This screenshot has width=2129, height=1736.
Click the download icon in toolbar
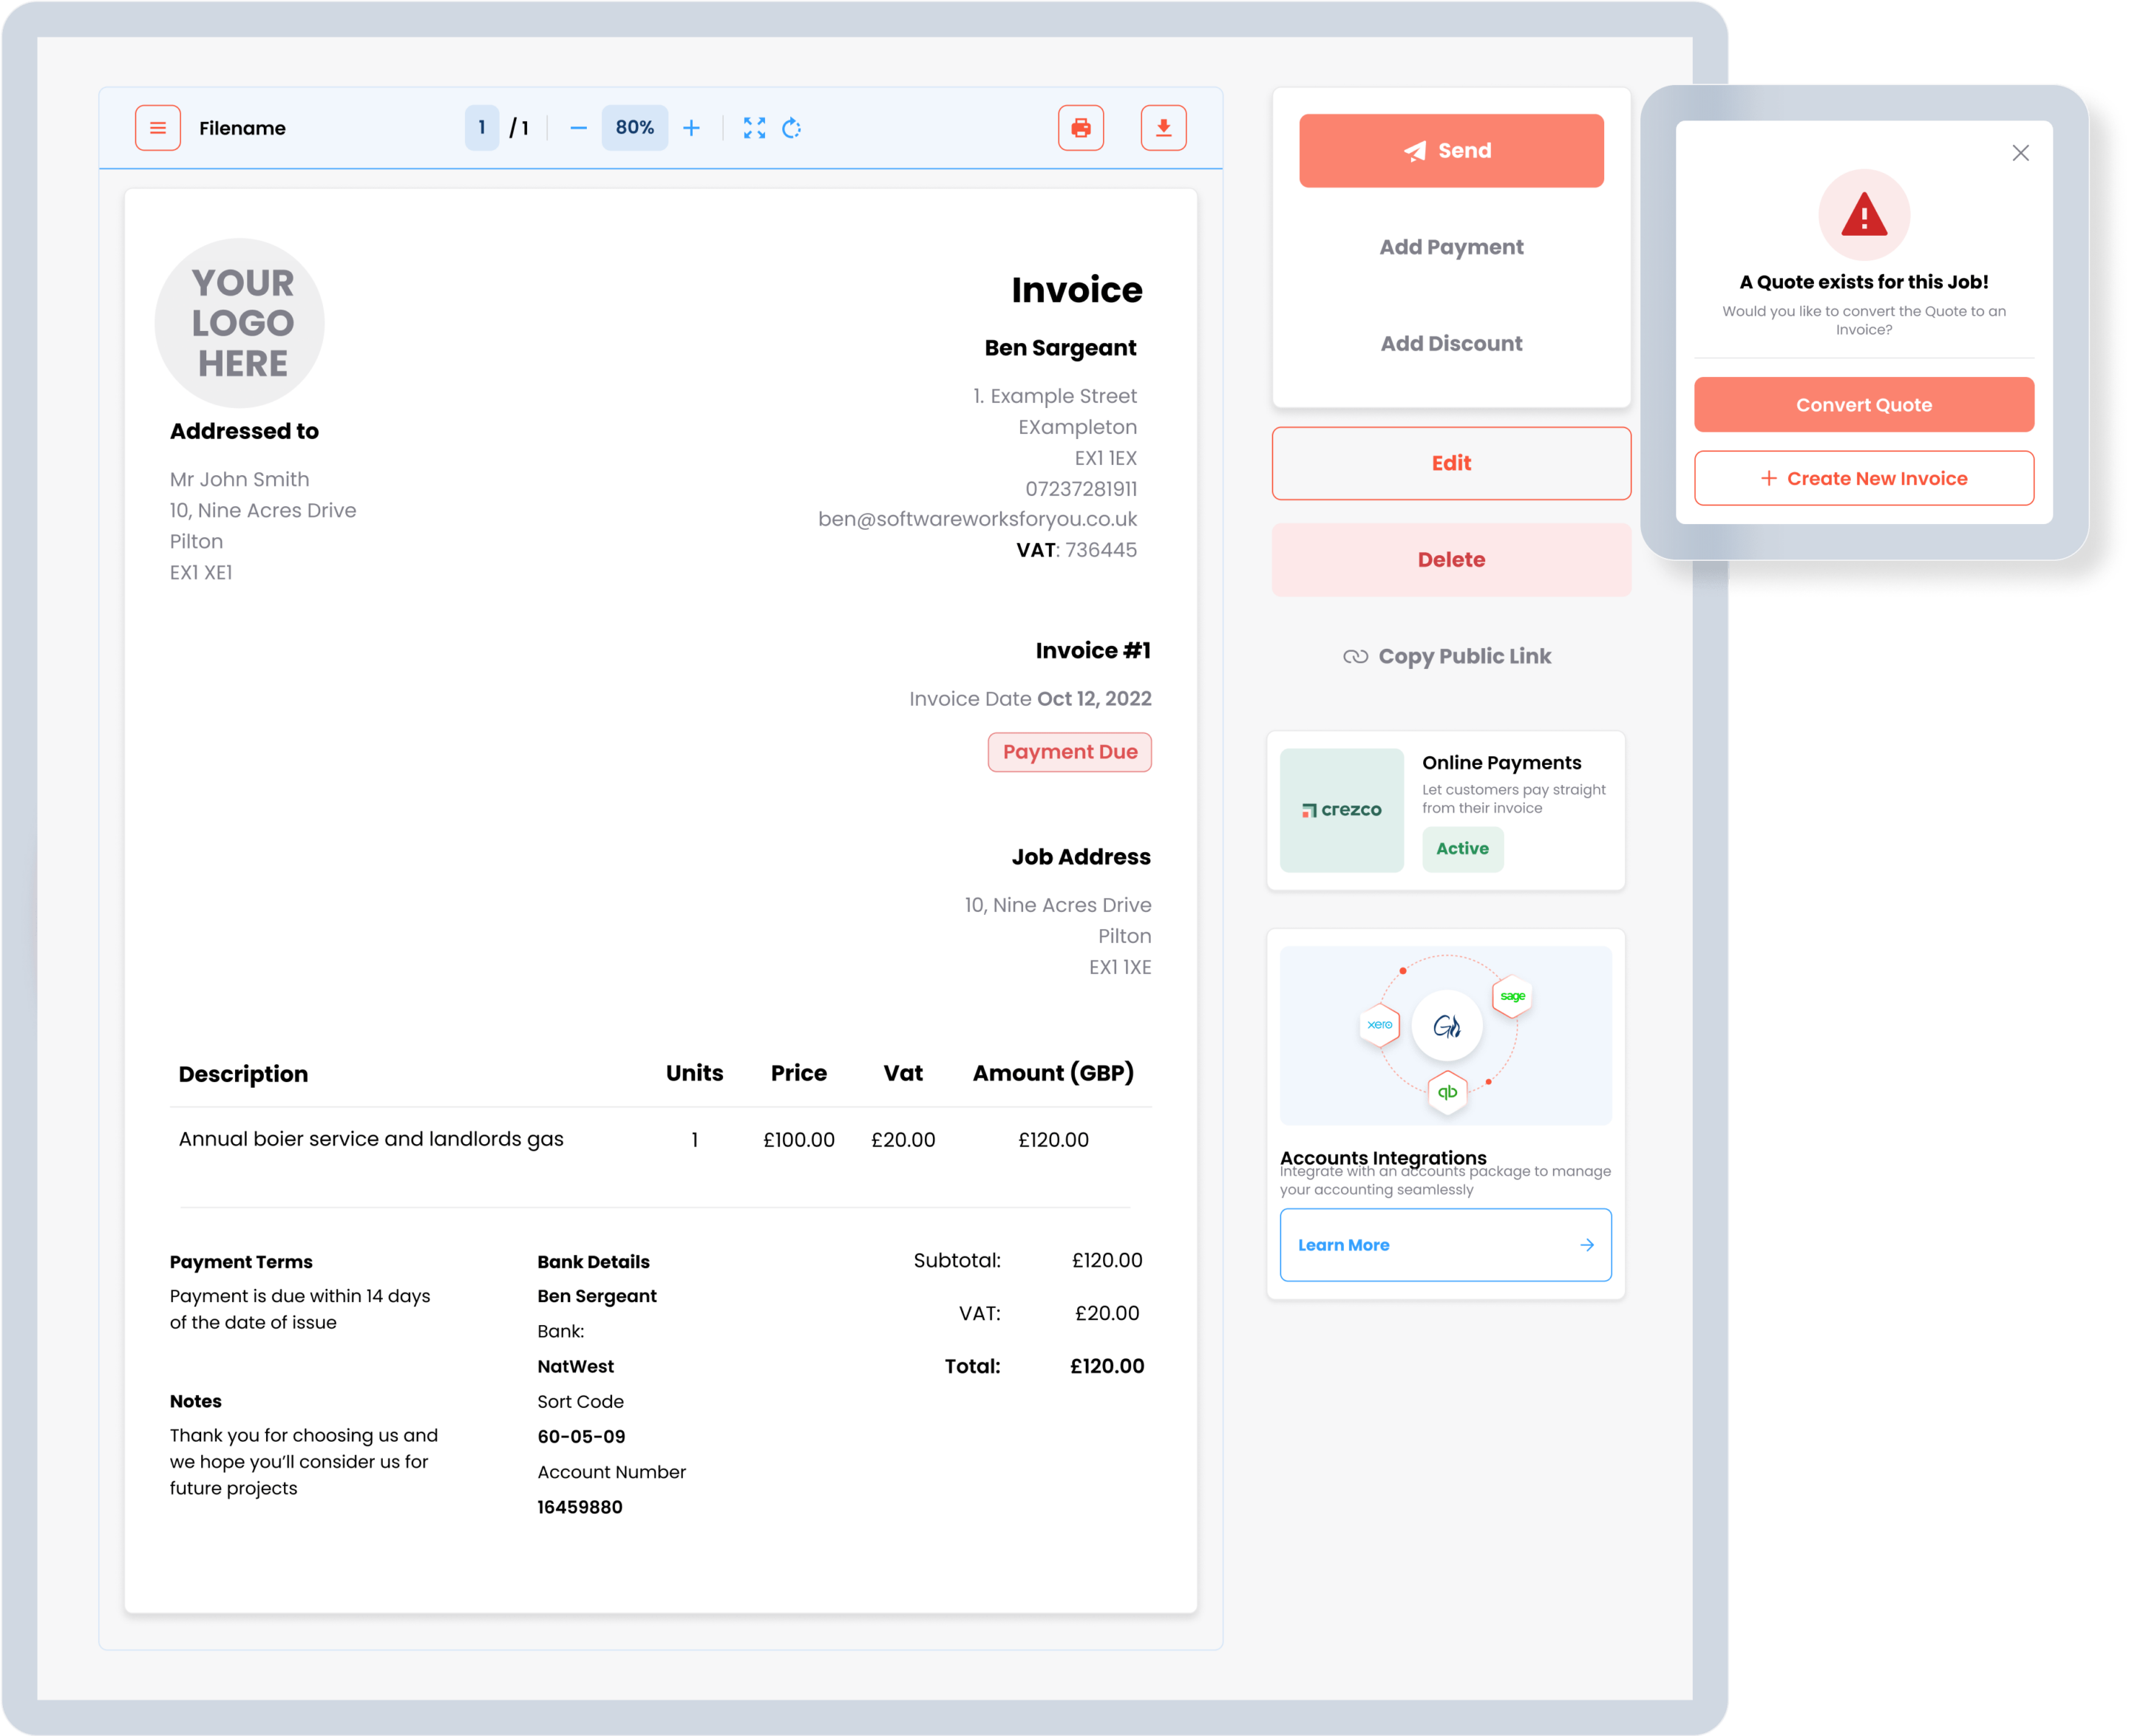(1163, 128)
